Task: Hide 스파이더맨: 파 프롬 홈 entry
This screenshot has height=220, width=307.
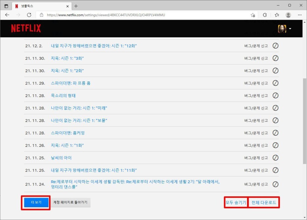Action: point(276,83)
